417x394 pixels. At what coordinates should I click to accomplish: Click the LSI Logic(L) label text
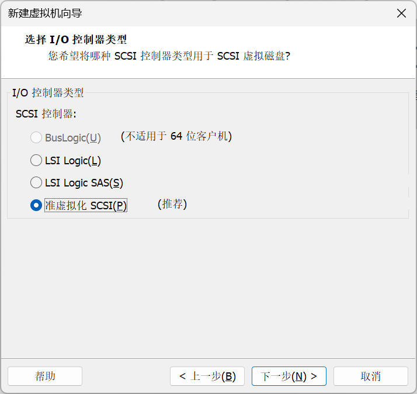click(73, 160)
